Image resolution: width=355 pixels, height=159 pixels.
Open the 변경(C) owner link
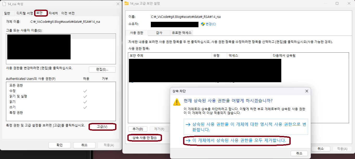coord(210,24)
